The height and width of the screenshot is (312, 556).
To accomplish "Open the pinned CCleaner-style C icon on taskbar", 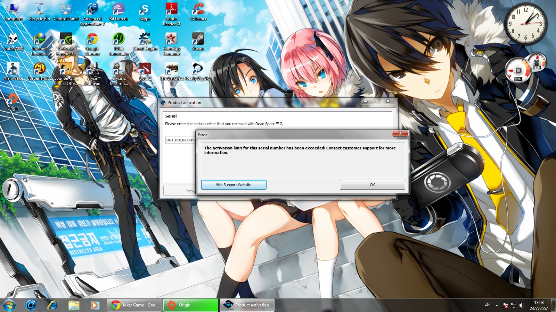I will 31,305.
